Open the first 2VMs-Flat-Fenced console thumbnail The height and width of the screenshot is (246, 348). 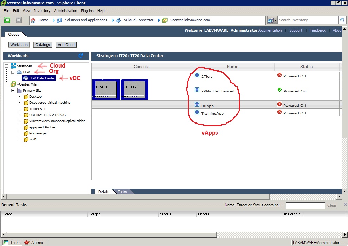(106, 90)
